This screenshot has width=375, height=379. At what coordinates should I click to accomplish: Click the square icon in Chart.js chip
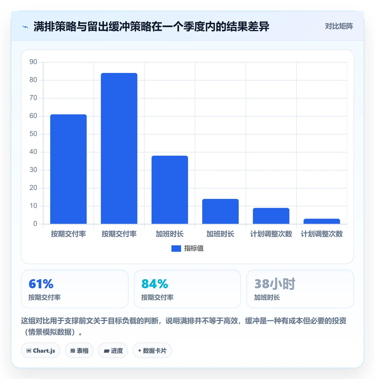29,351
